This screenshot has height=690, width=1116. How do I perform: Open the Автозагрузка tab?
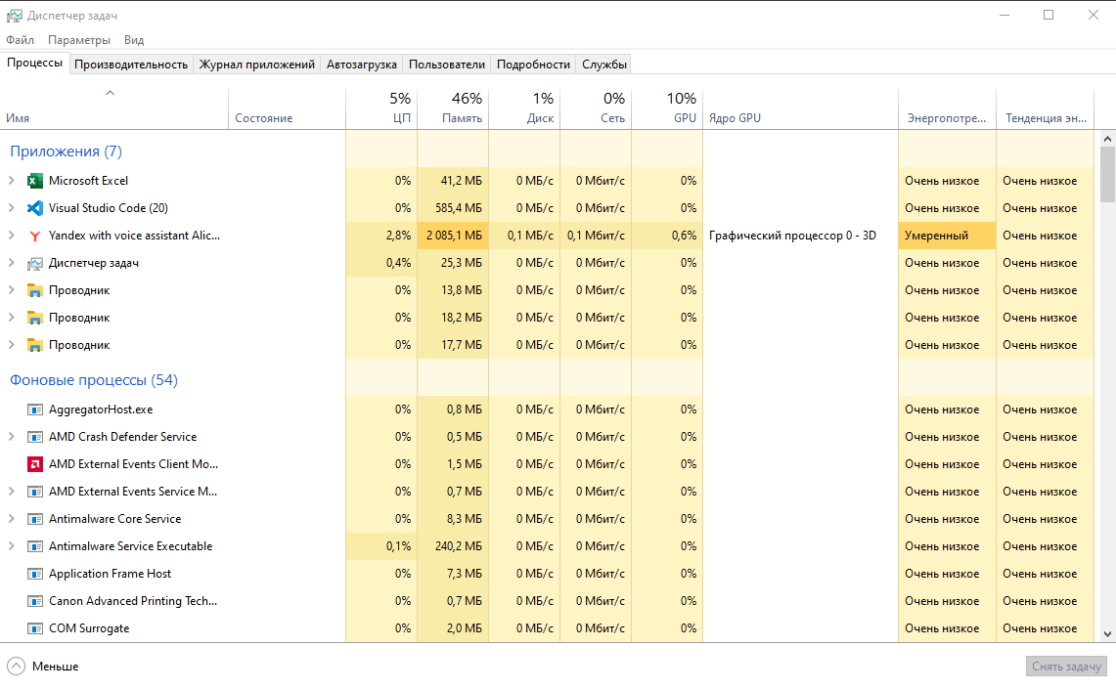(x=362, y=65)
